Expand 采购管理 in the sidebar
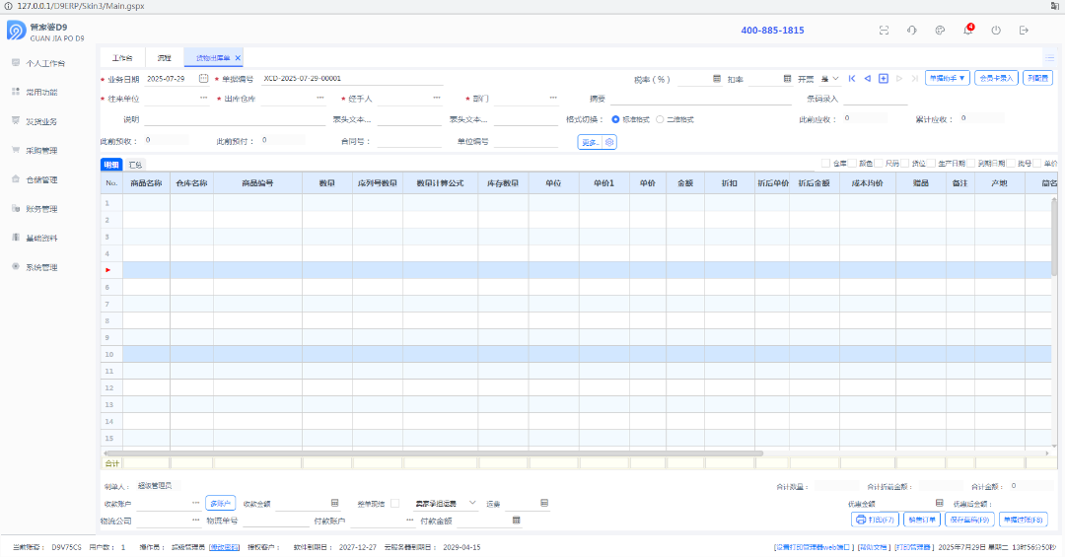The height and width of the screenshot is (557, 1065). click(x=41, y=151)
